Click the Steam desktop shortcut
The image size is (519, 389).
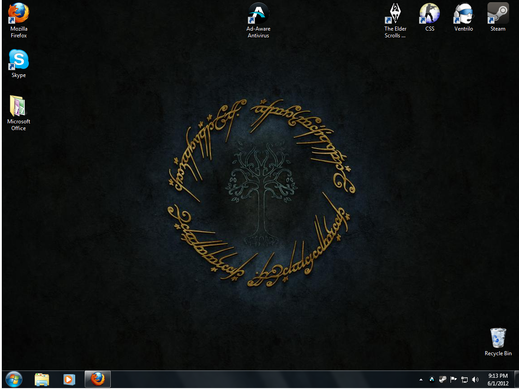tap(498, 17)
